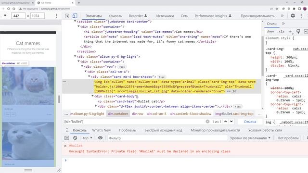Toggle .cls class editor

281,31
